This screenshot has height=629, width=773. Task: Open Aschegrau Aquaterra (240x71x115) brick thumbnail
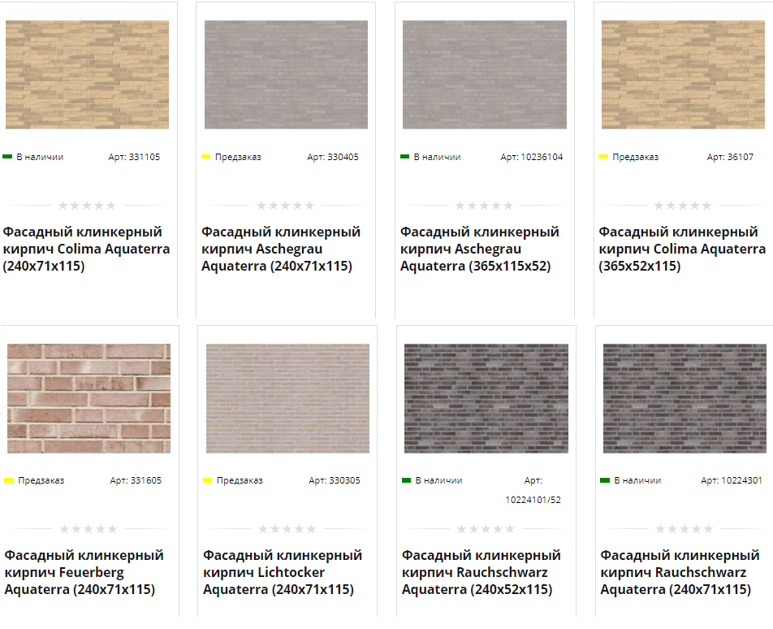coord(286,75)
